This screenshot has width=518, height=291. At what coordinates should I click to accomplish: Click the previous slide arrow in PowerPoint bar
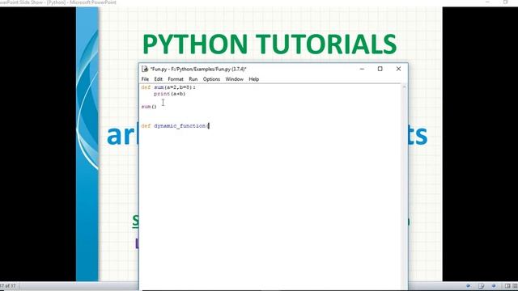pyautogui.click(x=468, y=286)
